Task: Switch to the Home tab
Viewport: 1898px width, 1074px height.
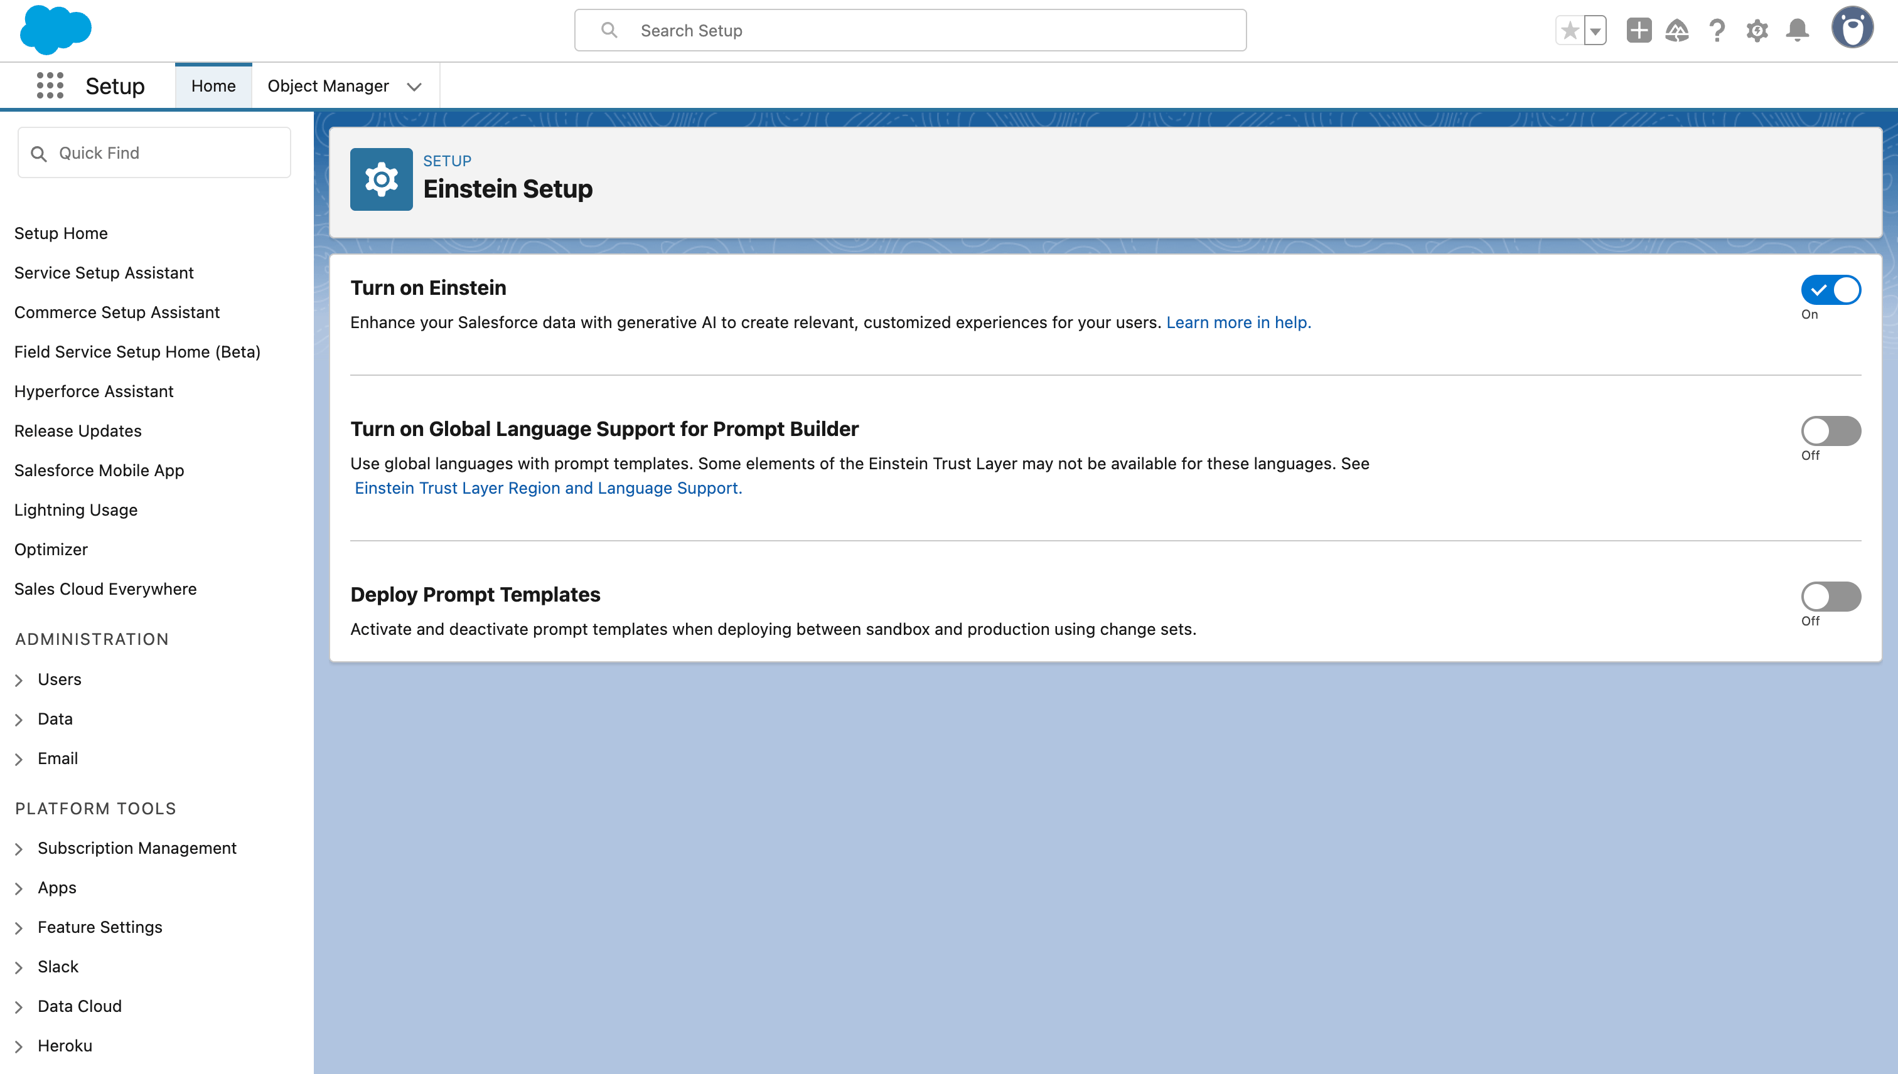Action: 213,87
